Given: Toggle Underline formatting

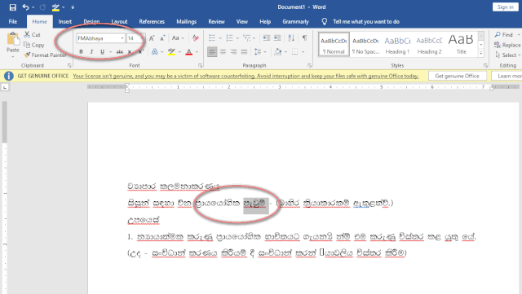Looking at the screenshot, I should (x=102, y=52).
